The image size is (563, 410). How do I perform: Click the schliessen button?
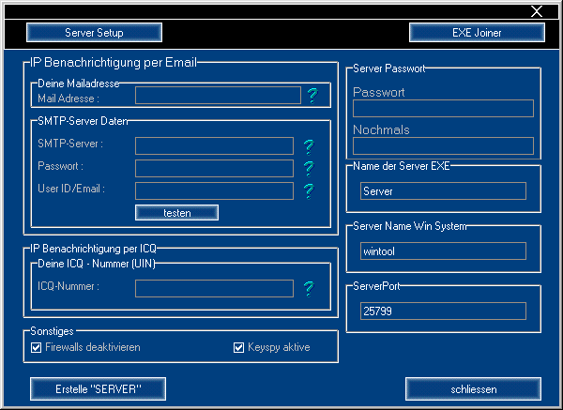(474, 388)
